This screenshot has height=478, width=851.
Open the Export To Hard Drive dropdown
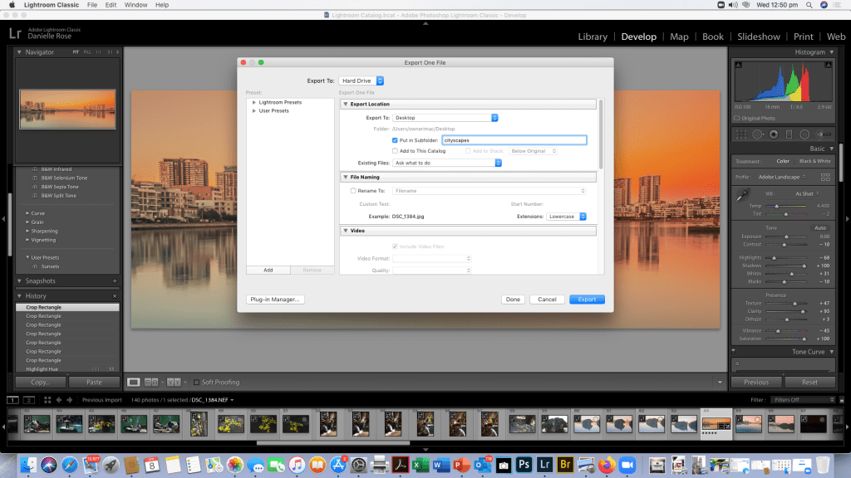click(362, 80)
